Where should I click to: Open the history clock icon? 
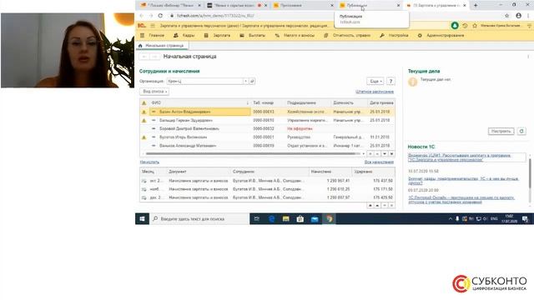(465, 26)
